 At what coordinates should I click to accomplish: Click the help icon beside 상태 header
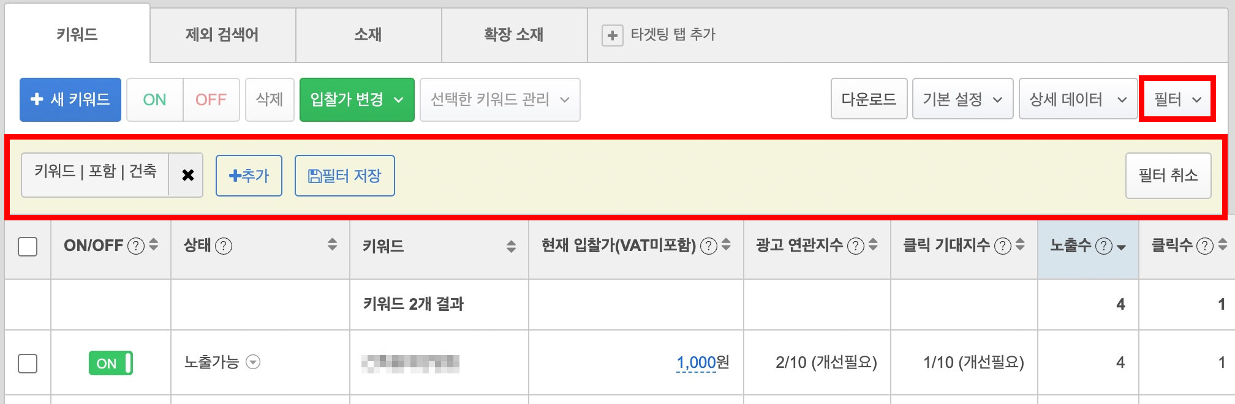(224, 246)
